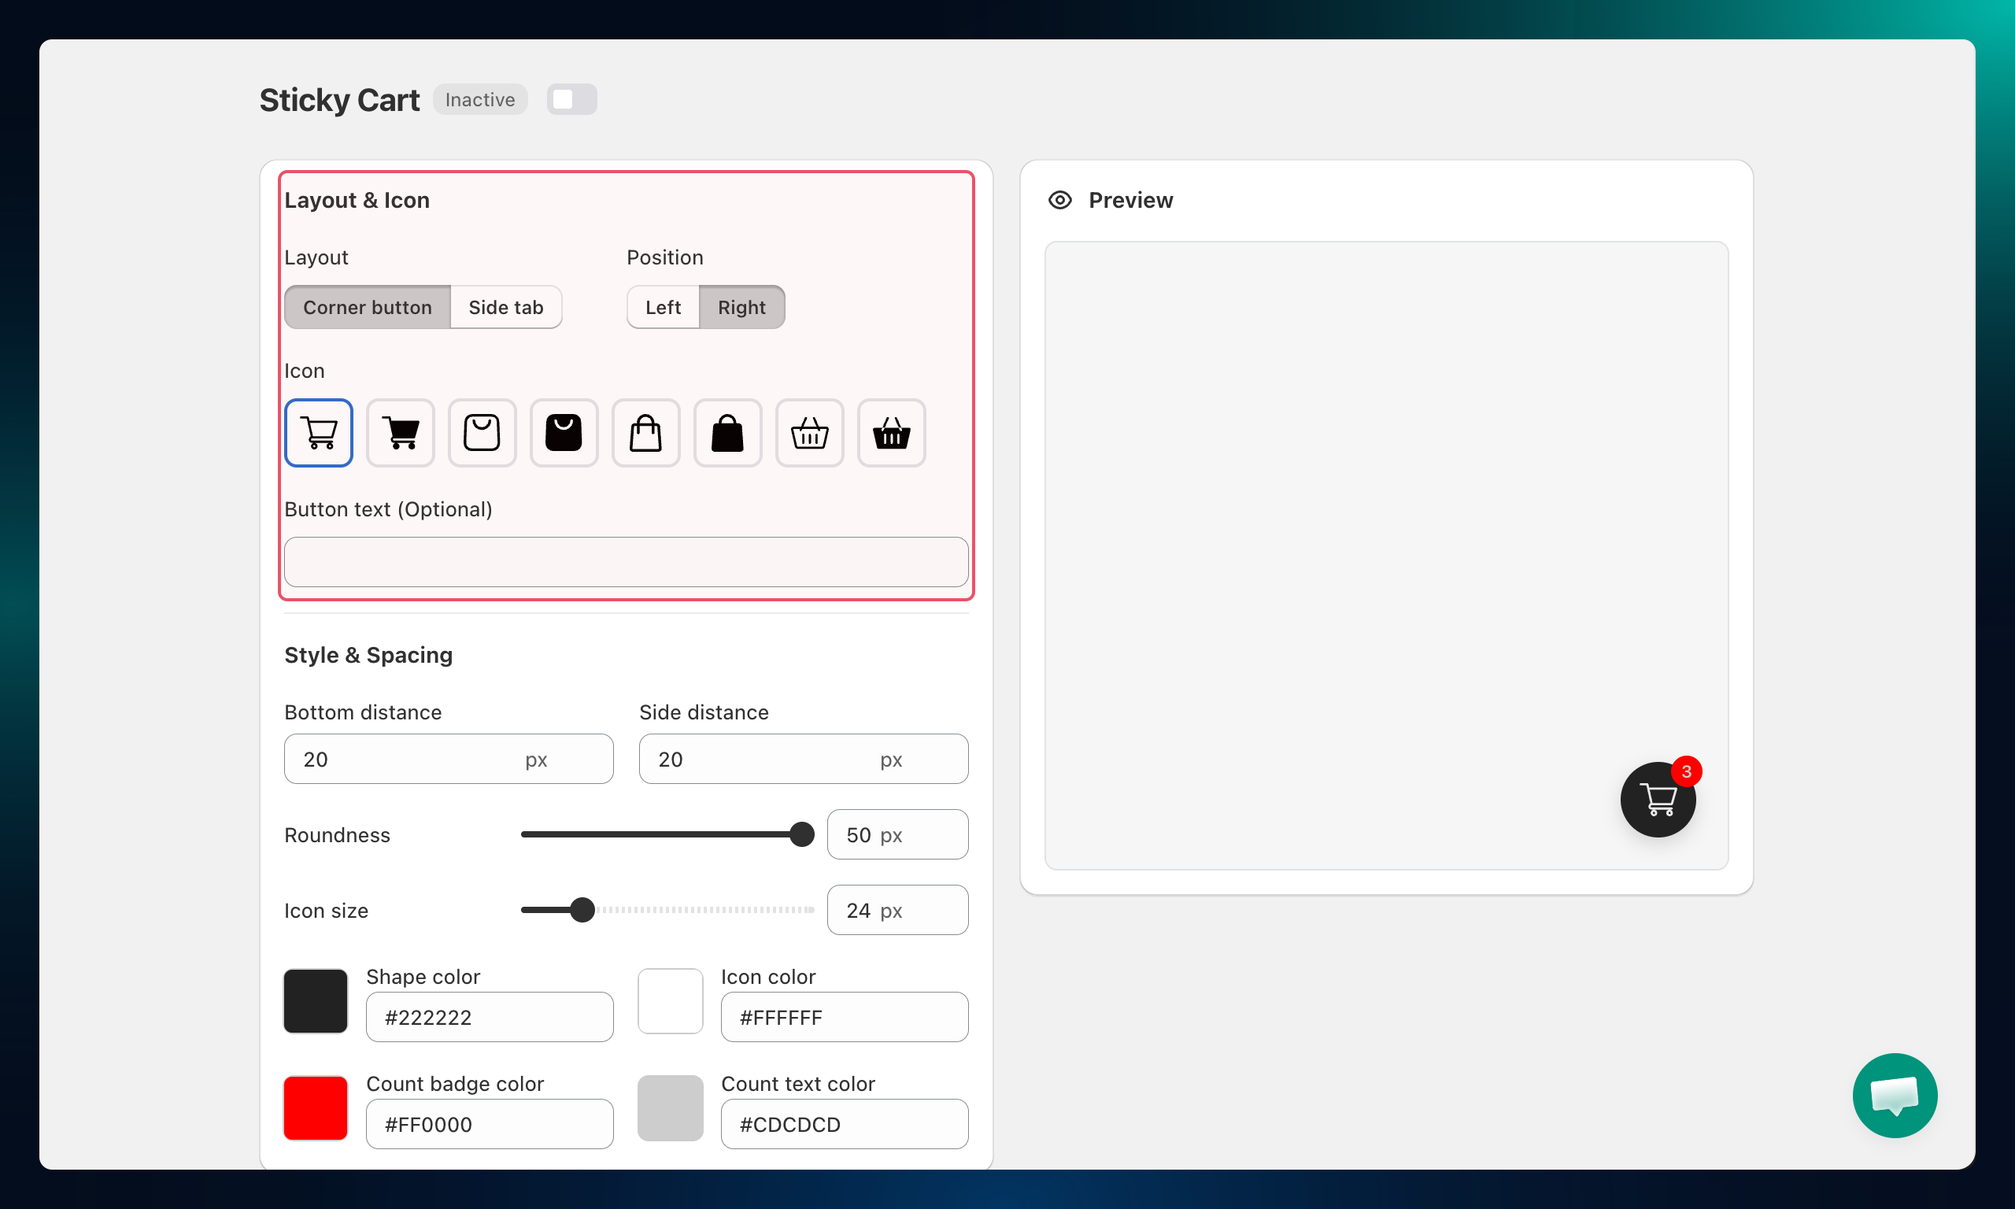Click the Inactive status badge

pyautogui.click(x=479, y=99)
